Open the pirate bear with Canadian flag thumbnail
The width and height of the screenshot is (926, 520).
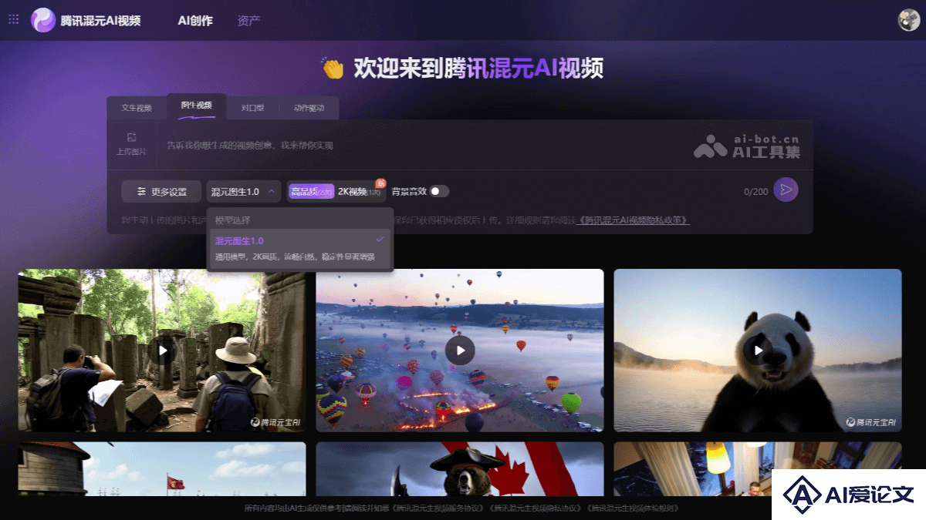click(x=460, y=468)
